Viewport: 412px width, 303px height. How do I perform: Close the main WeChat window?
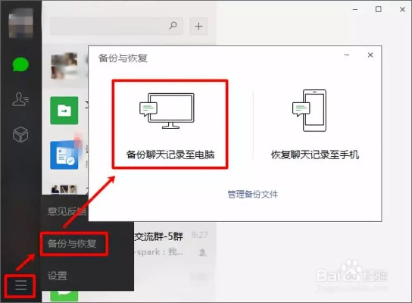tap(402, 9)
